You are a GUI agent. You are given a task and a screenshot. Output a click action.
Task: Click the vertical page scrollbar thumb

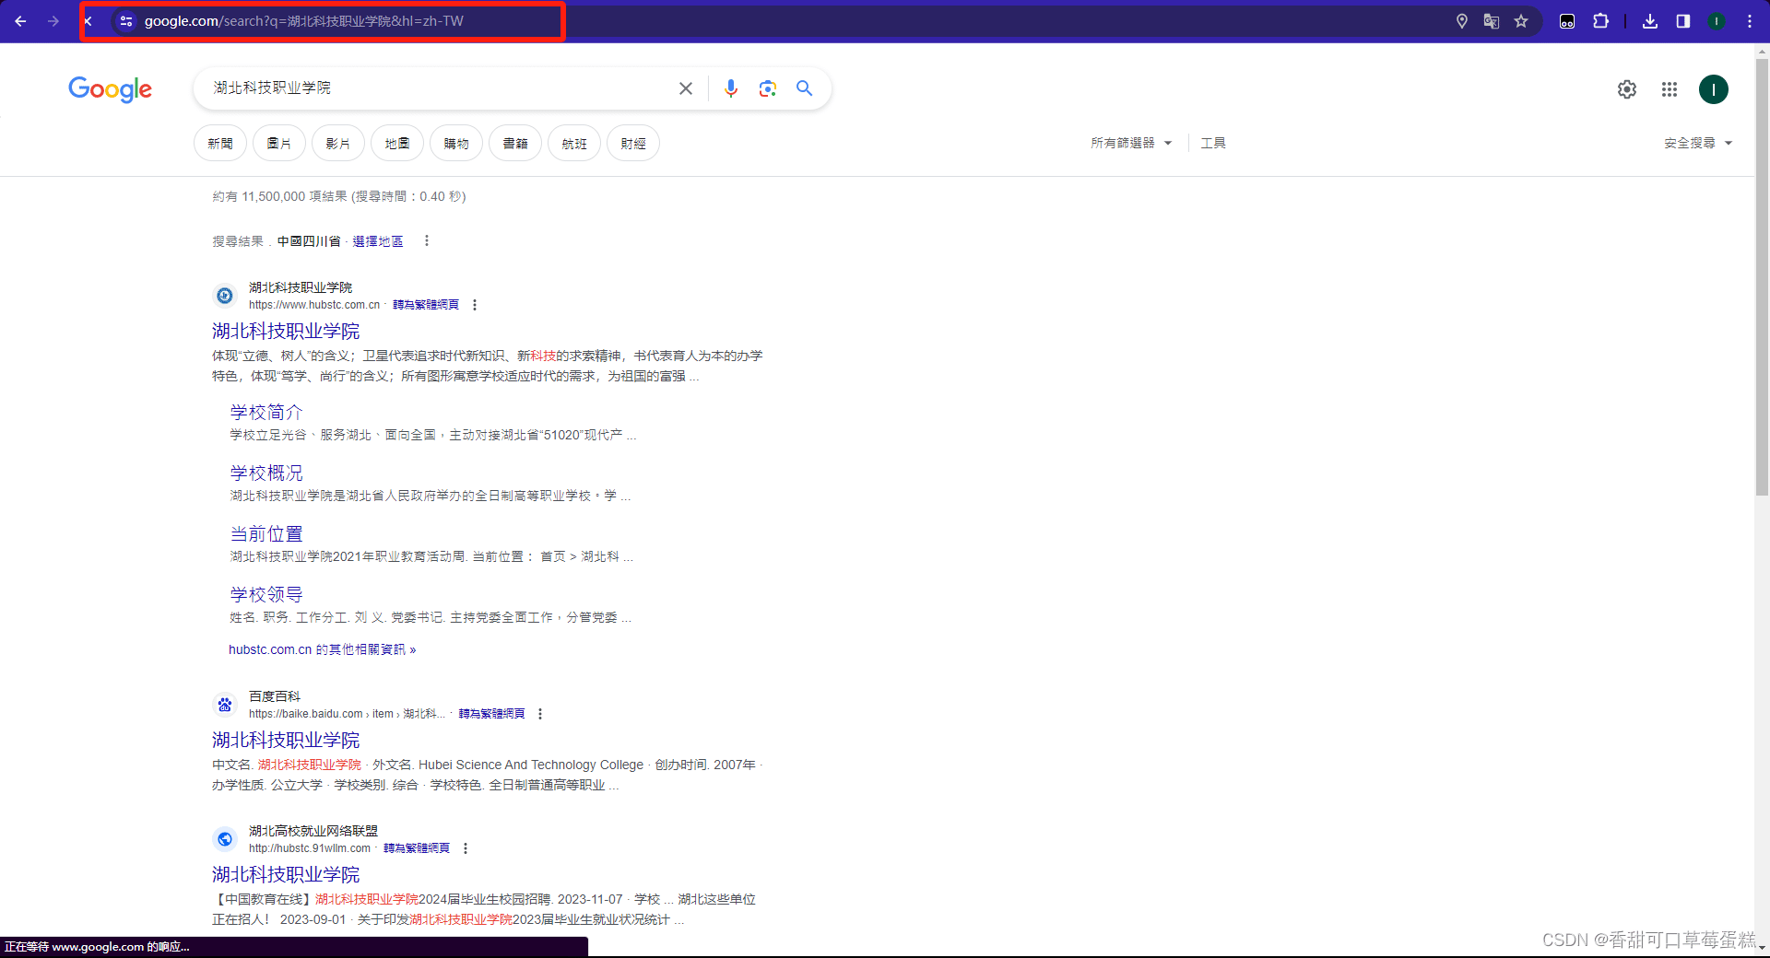point(1762,276)
